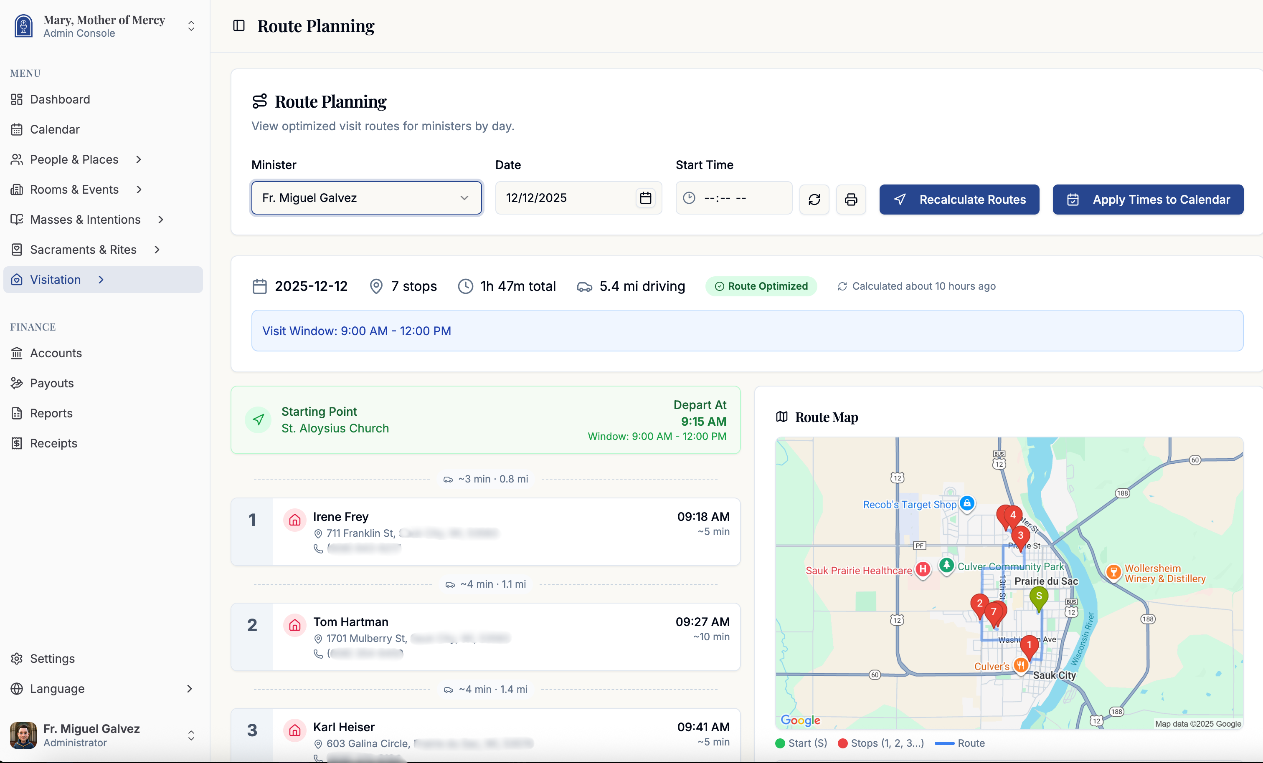Toggle the sidebar panel icon
Screen dimensions: 1263x763
239,25
